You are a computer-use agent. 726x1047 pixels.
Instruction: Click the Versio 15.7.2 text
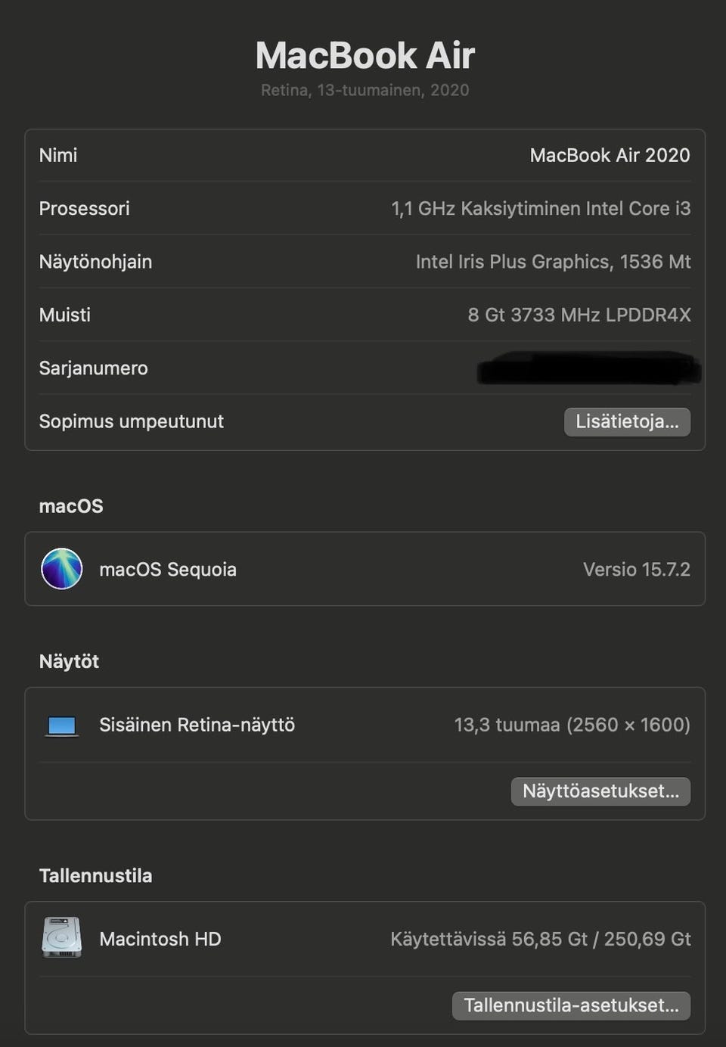(x=636, y=570)
